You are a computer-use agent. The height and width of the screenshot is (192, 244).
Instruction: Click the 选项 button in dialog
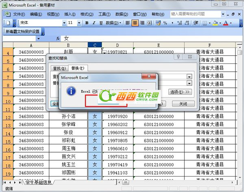tap(180, 92)
